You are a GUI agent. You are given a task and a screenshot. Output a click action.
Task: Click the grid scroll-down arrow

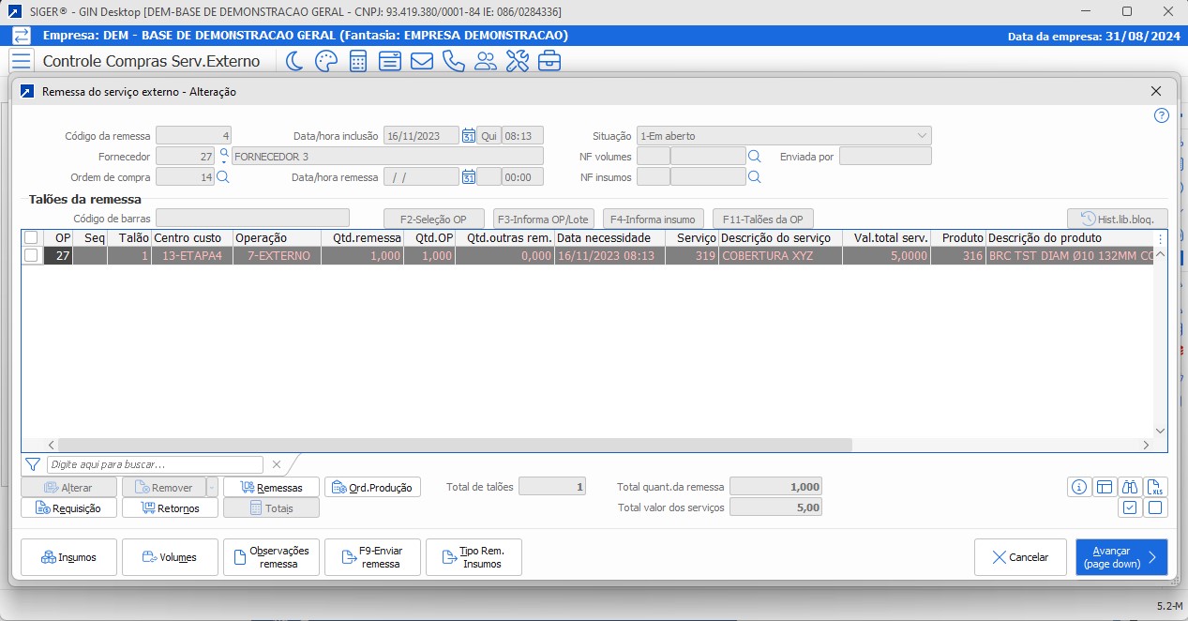tap(1160, 432)
